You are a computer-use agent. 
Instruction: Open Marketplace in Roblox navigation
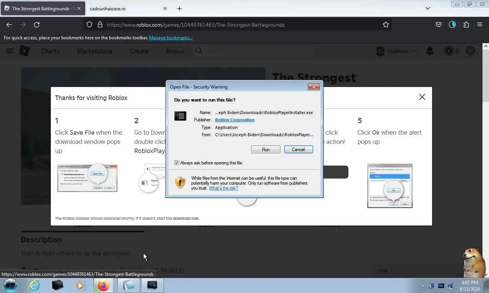pos(94,51)
